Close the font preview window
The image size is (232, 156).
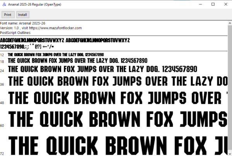pyautogui.click(x=226, y=4)
